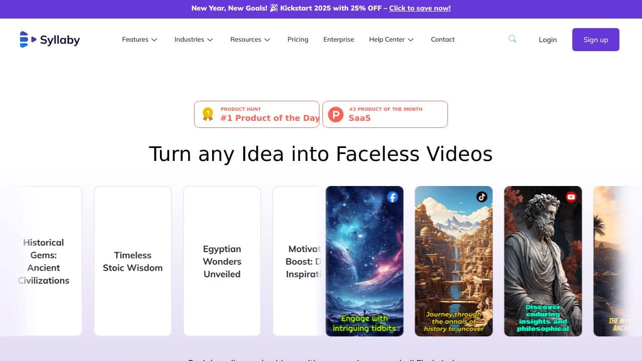Image resolution: width=642 pixels, height=361 pixels.
Task: Click the Sign up button
Action: 596,40
